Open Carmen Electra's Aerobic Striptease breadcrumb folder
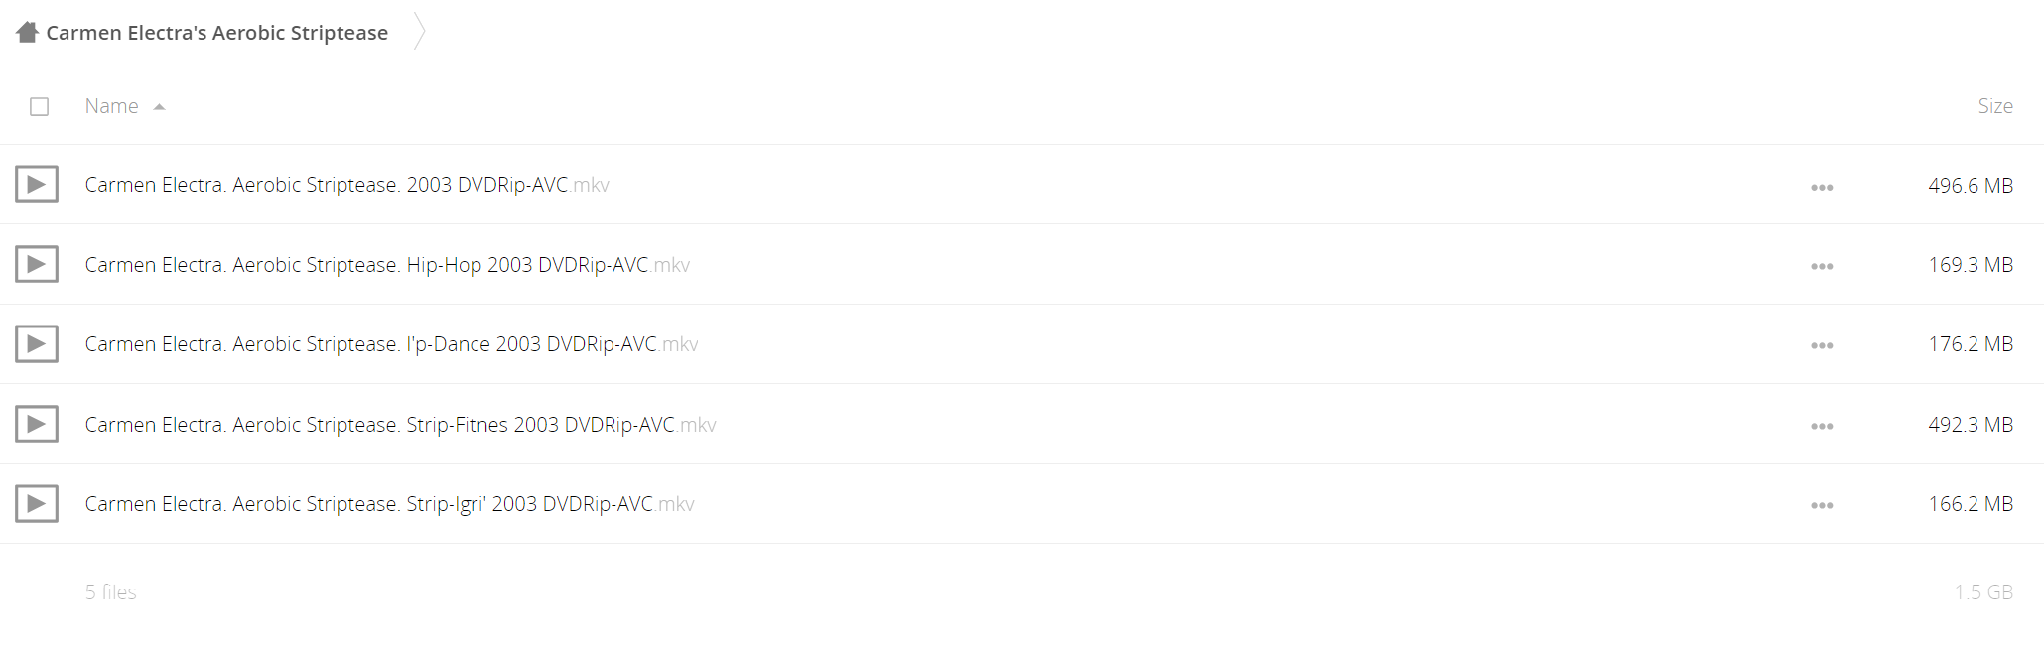 pos(216,33)
